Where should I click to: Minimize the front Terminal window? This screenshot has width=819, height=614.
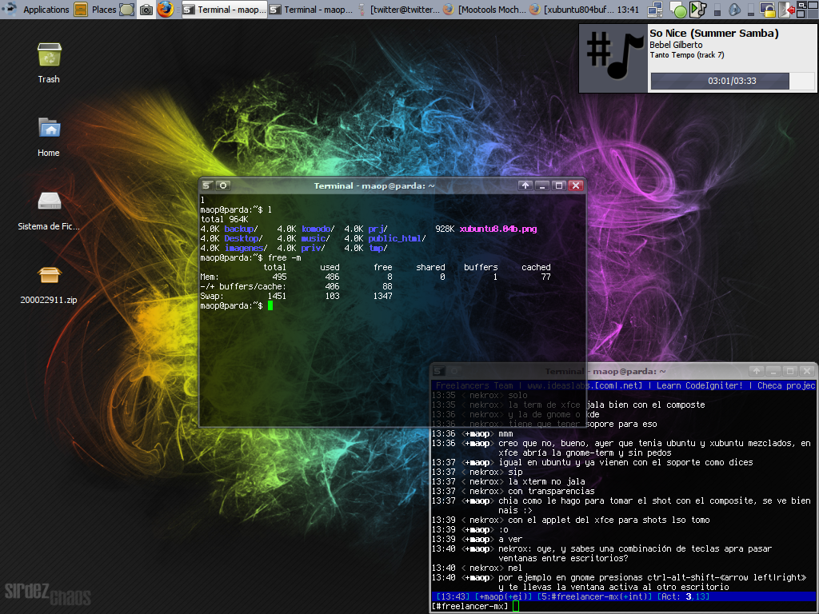542,185
